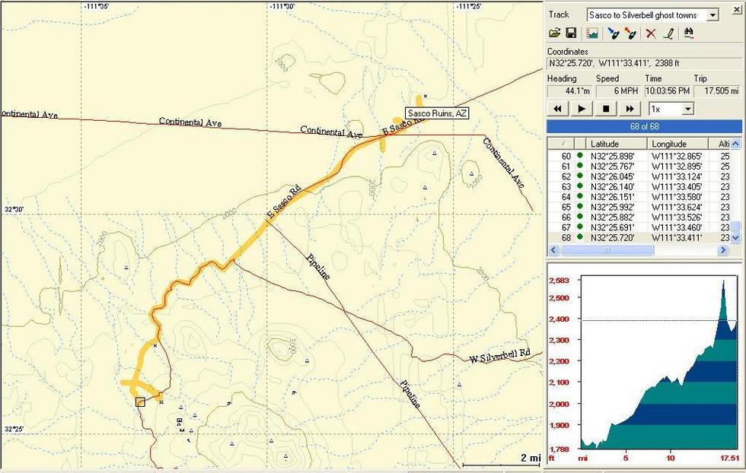Toggle the elevation profile chart icon

592,33
